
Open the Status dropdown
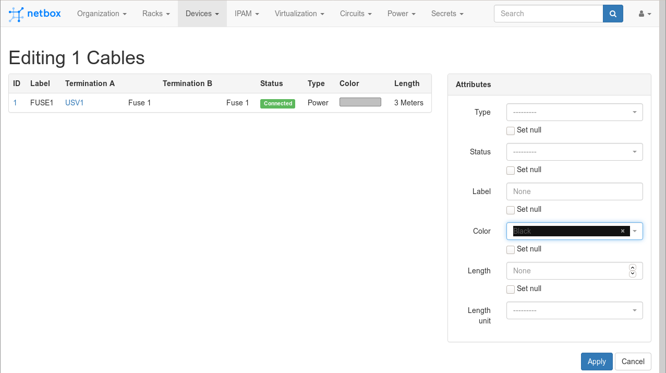[x=574, y=152]
